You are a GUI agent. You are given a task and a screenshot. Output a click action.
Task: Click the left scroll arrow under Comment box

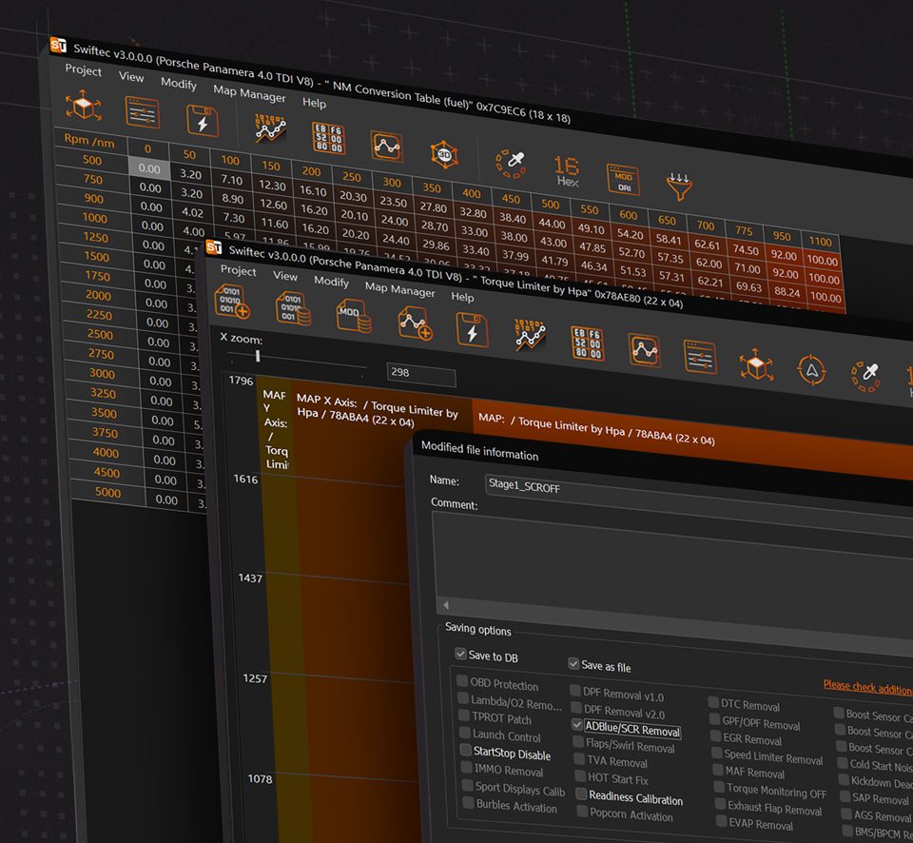coord(445,604)
